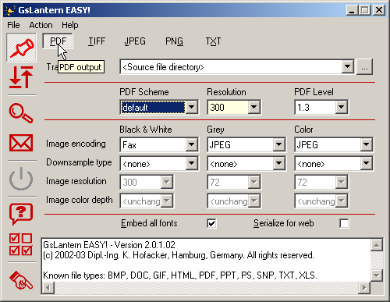This screenshot has width=390, height=302.
Task: Click the red envelope mail icon
Action: click(x=21, y=143)
